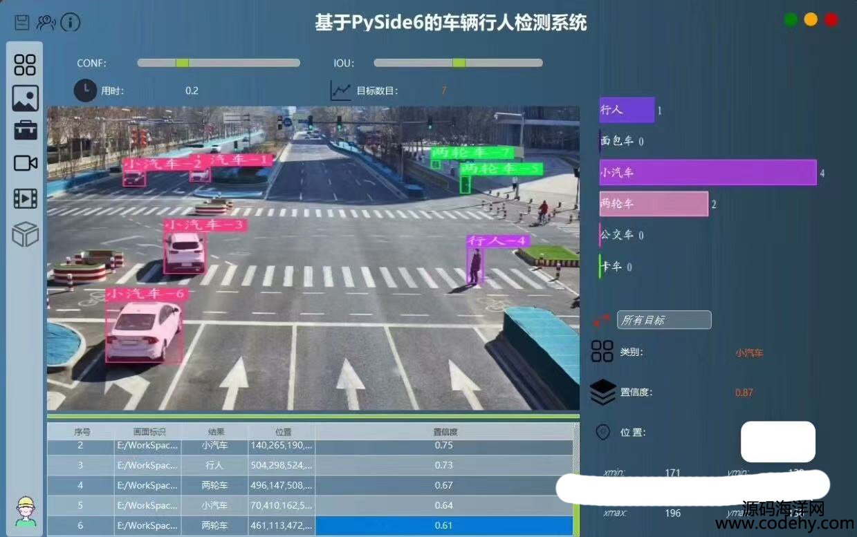Click detection box labeled 小汽车-6
The height and width of the screenshot is (537, 857).
(144, 332)
